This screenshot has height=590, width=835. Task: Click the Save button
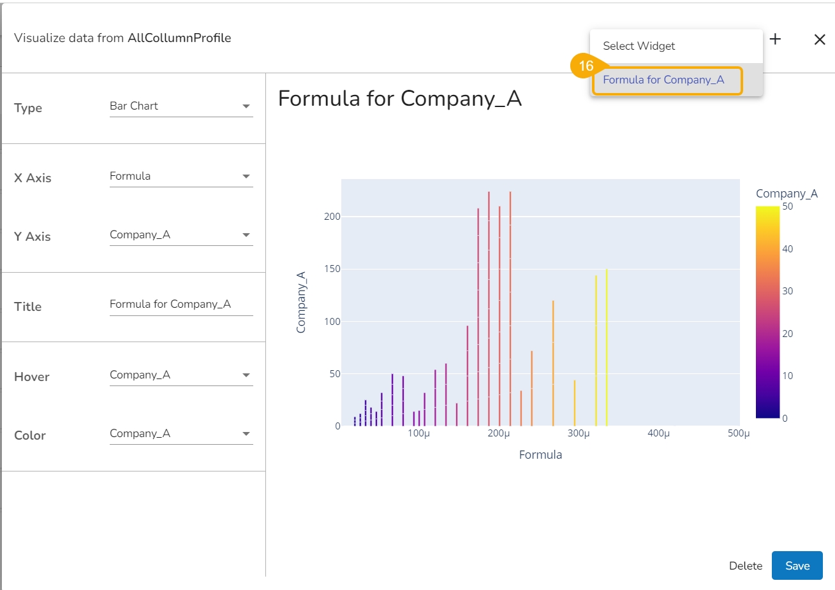click(797, 566)
